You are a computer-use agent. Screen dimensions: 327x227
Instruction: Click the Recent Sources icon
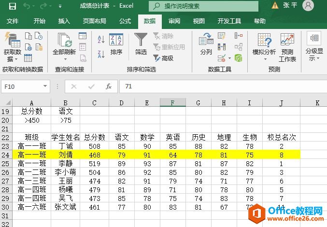coord(39,36)
